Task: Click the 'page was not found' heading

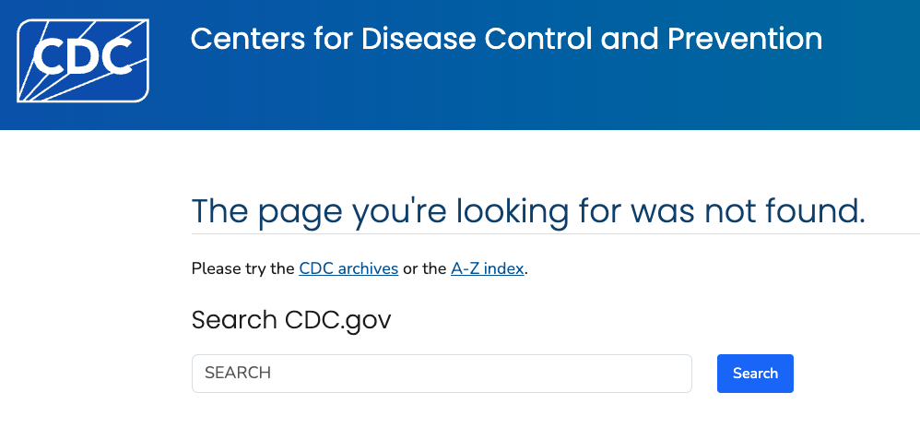Action: coord(528,210)
